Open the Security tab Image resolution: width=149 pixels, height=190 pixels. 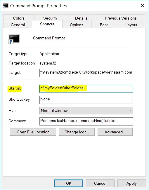50,18
